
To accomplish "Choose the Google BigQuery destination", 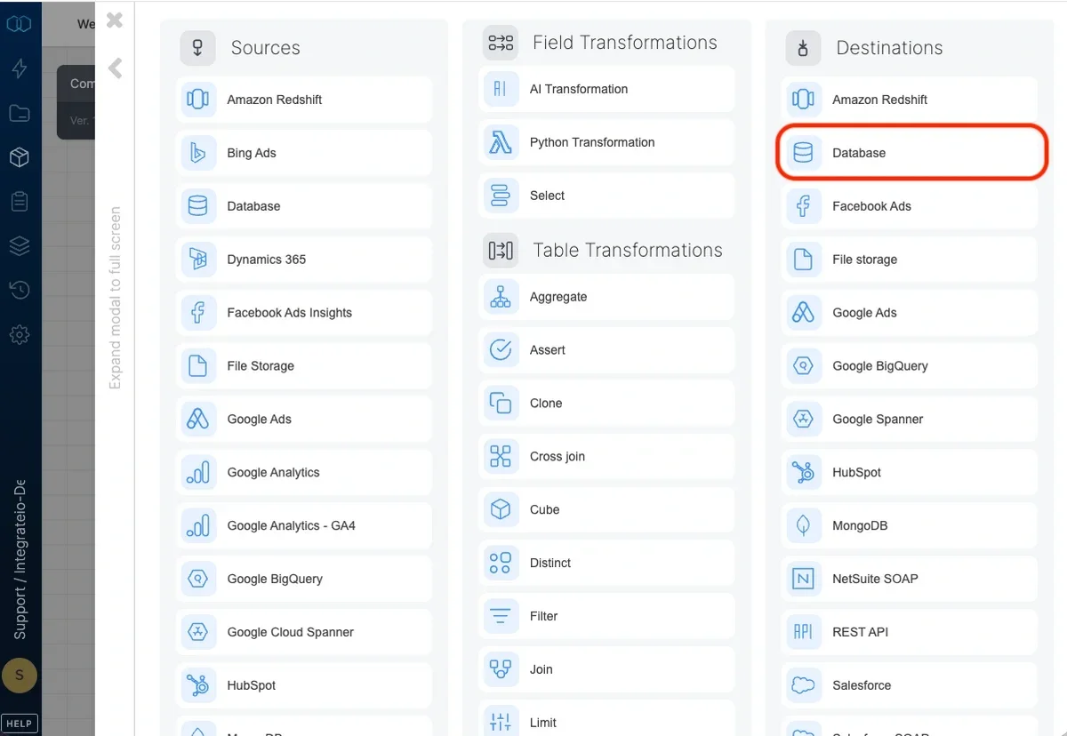I will (909, 365).
